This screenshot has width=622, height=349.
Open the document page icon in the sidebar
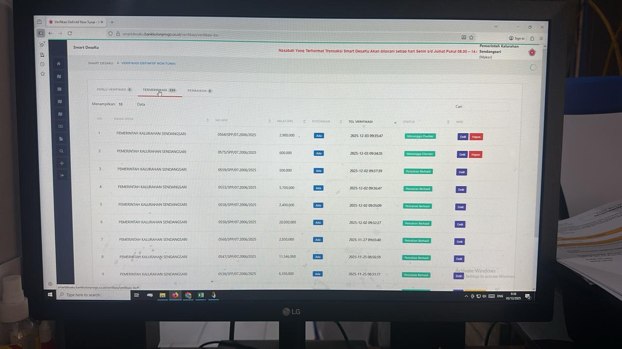(x=61, y=139)
